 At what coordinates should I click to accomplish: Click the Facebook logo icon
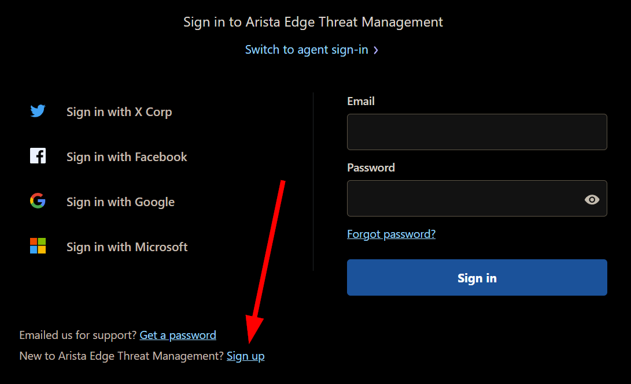pyautogui.click(x=38, y=156)
